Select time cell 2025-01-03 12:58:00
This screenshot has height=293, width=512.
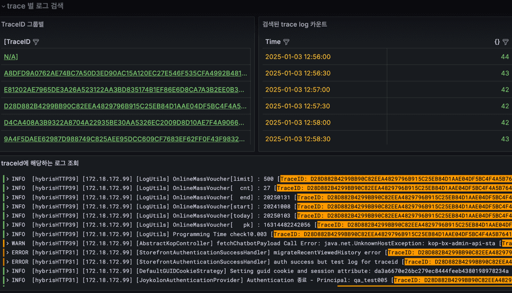click(298, 122)
